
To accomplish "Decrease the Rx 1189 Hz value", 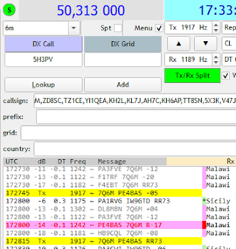I will pyautogui.click(x=216, y=62).
